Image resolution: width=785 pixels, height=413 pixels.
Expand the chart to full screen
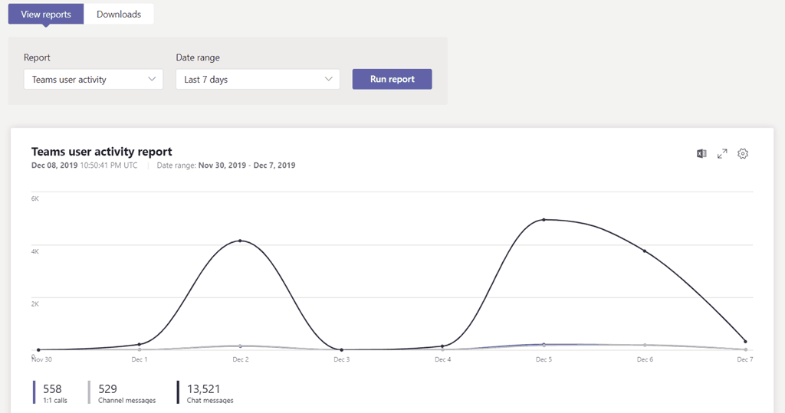coord(722,154)
